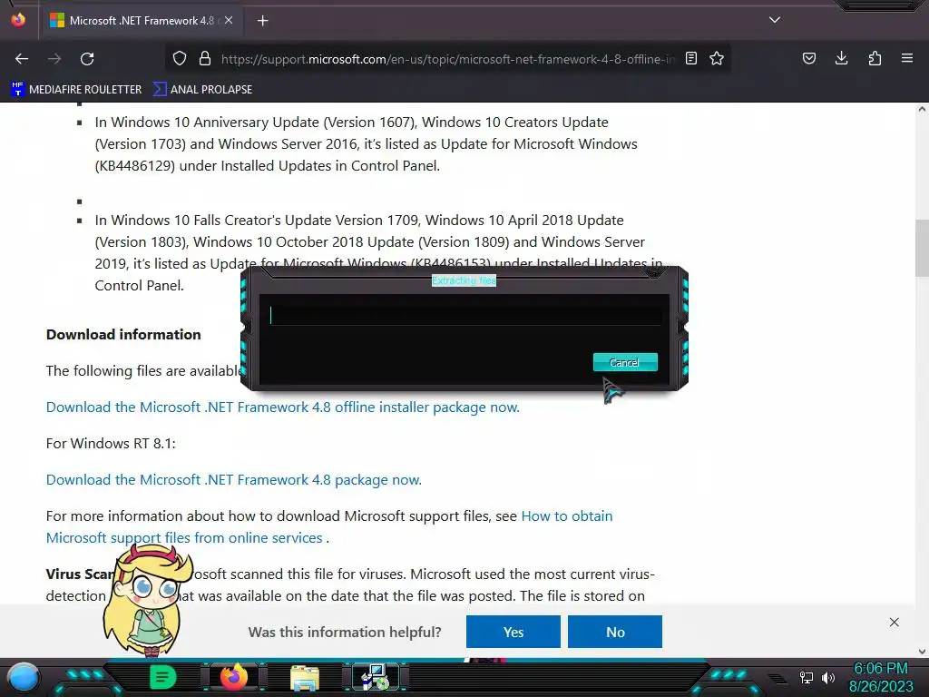Answer Yes to Was this information helpful
The width and height of the screenshot is (929, 697).
(x=513, y=632)
